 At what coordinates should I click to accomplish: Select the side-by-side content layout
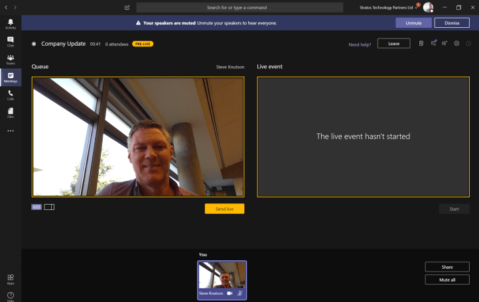[x=49, y=207]
